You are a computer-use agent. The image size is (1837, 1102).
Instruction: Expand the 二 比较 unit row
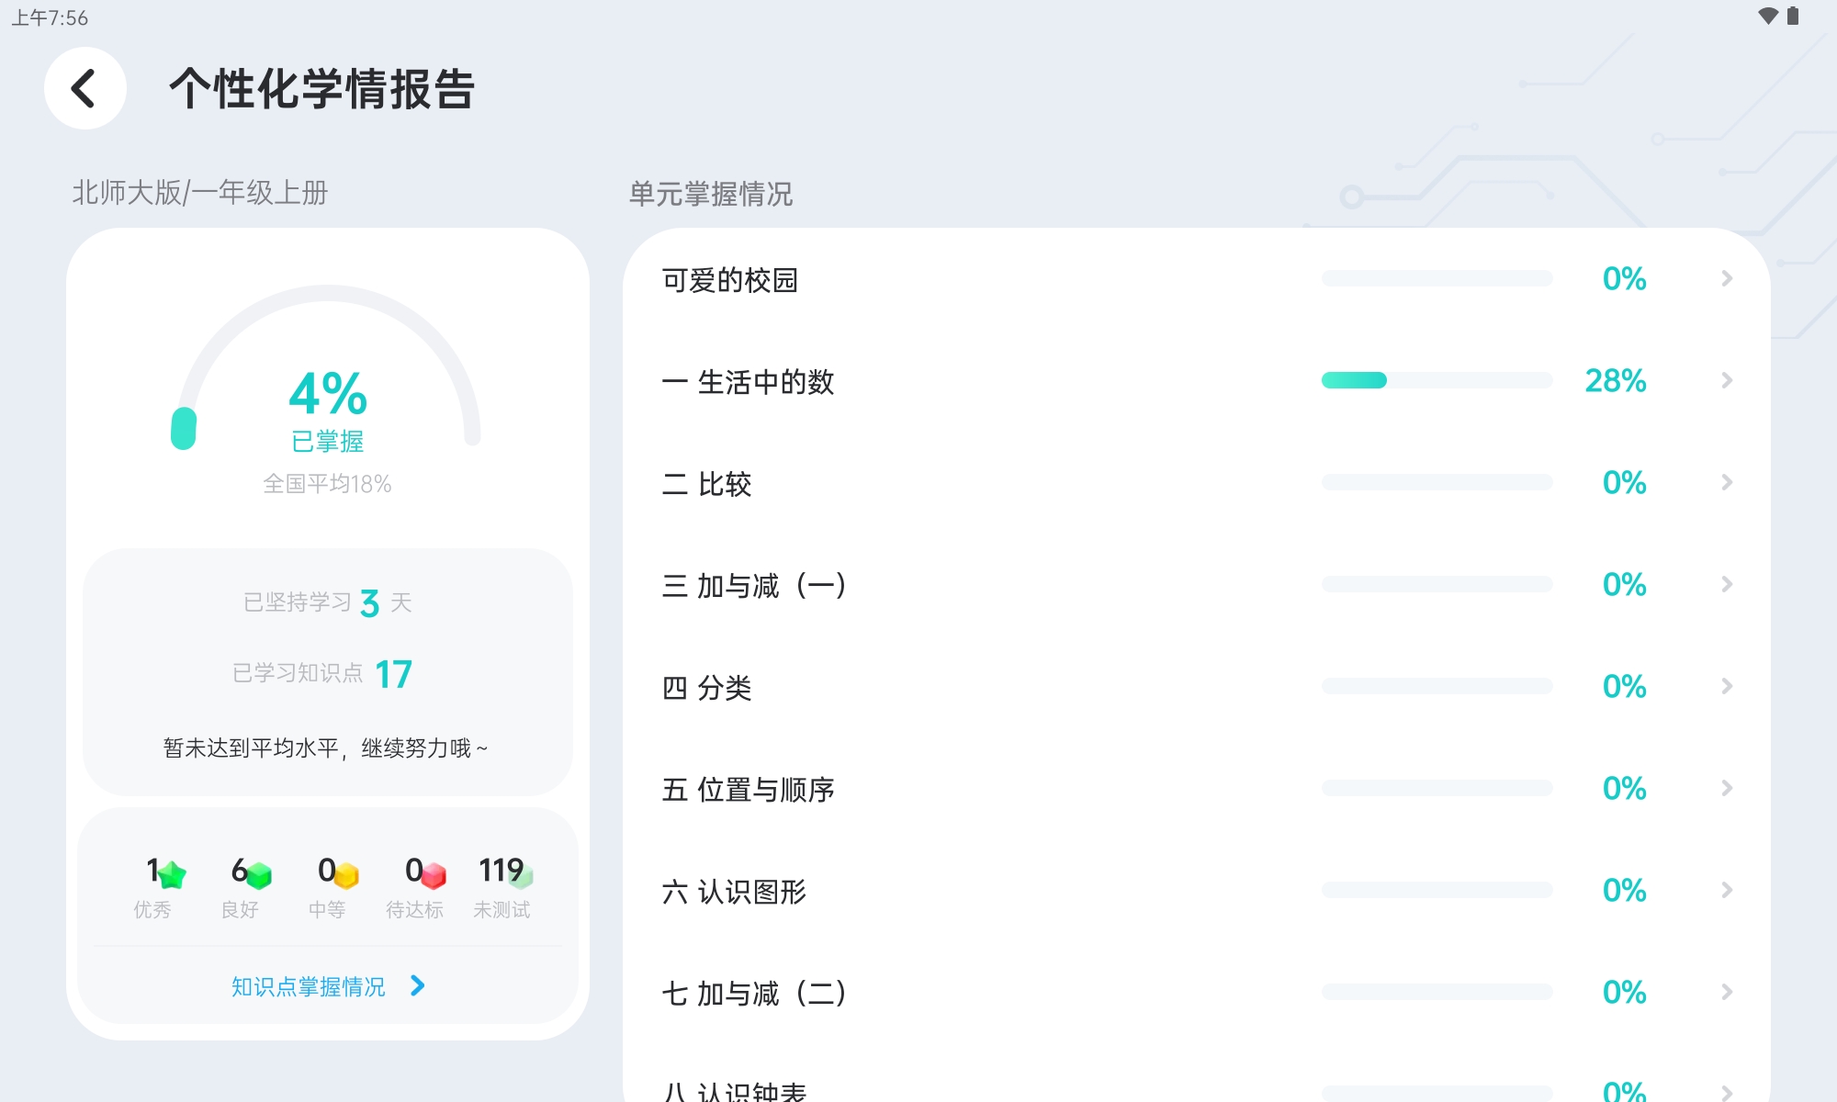pos(1725,482)
